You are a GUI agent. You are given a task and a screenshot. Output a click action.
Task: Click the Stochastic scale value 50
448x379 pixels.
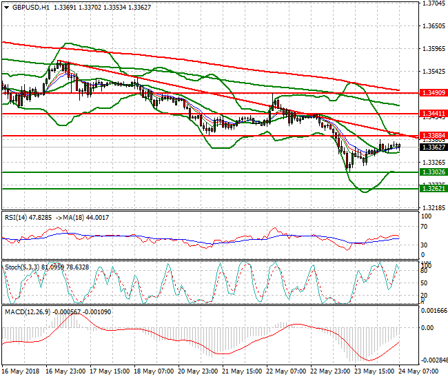(425, 283)
